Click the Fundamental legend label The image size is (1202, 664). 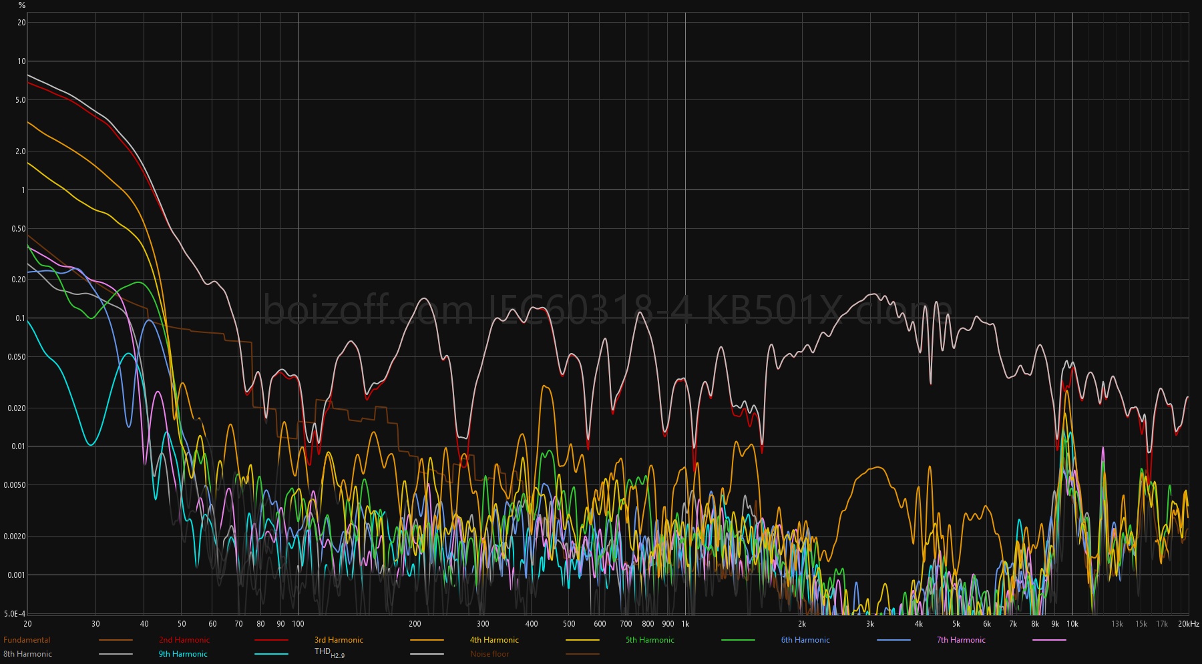27,640
